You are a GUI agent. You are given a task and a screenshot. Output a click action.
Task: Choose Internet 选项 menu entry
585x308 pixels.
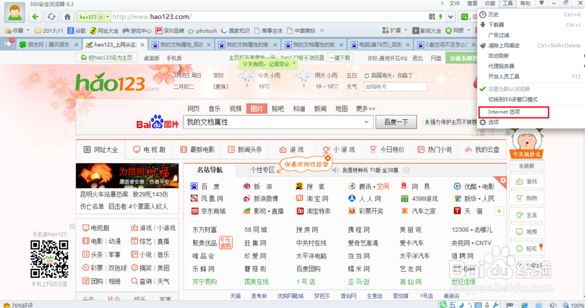coord(514,112)
